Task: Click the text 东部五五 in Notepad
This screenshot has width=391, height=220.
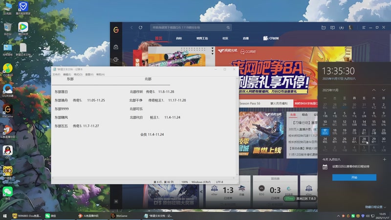Action: pos(61,126)
